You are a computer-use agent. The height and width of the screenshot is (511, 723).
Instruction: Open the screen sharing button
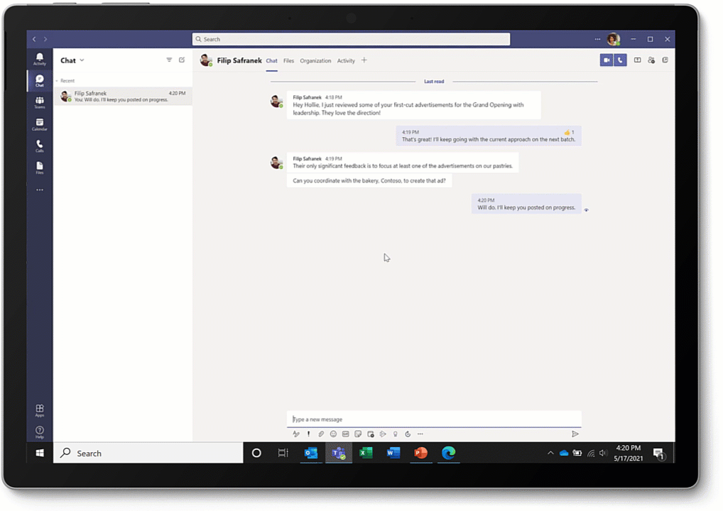point(637,60)
